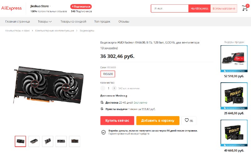
Task: Decrease quantity with the minus button
Action: (x=103, y=88)
